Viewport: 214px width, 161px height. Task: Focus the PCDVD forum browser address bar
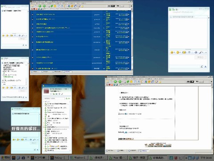click(x=87, y=9)
